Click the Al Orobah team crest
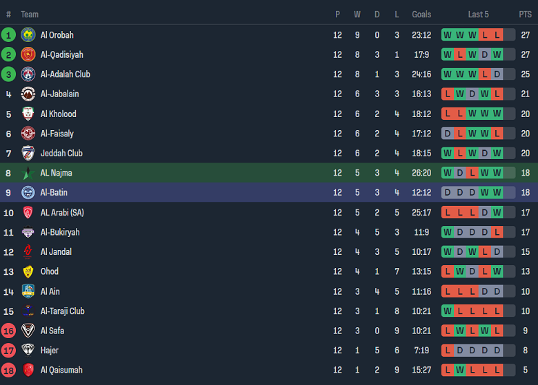538x385 pixels. point(28,35)
